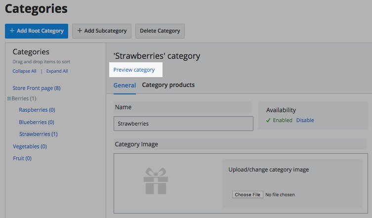Viewport: 372px width, 218px height.
Task: Click the category Name input field
Action: [x=183, y=124]
